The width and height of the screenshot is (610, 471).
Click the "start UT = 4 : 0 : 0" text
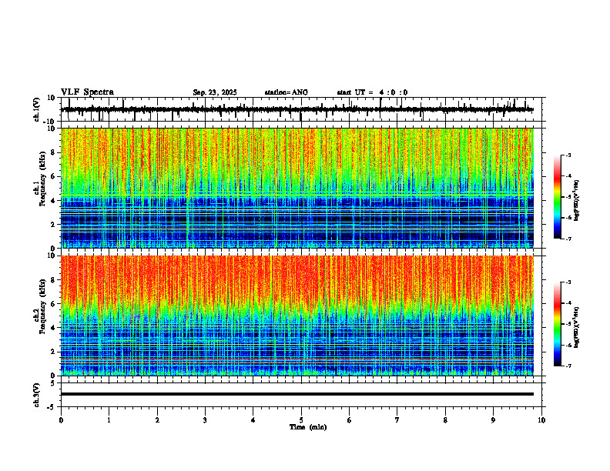(372, 92)
